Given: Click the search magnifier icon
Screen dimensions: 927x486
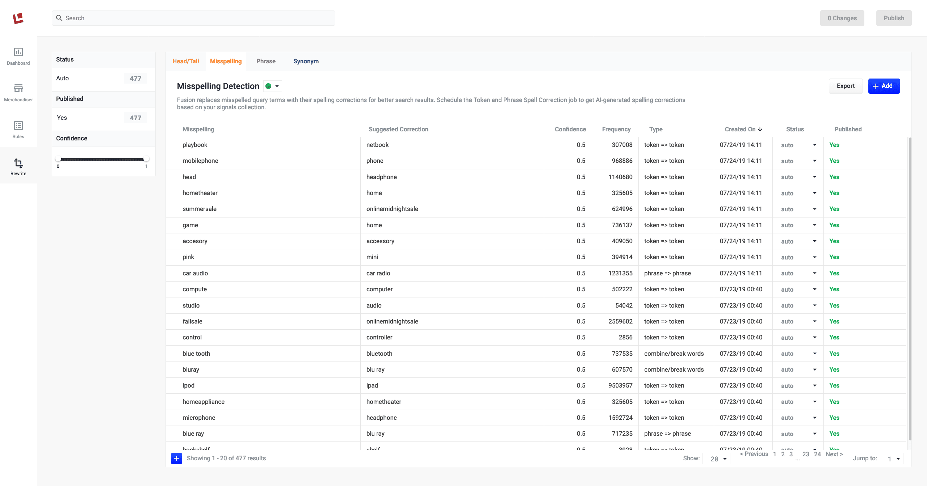Looking at the screenshot, I should 59,18.
